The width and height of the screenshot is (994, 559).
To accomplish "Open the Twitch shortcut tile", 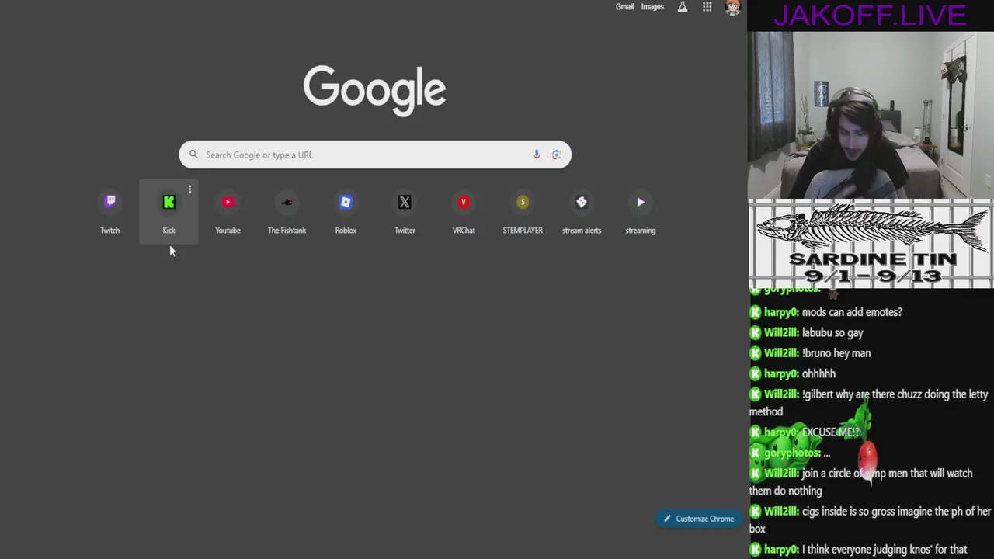I will point(109,211).
